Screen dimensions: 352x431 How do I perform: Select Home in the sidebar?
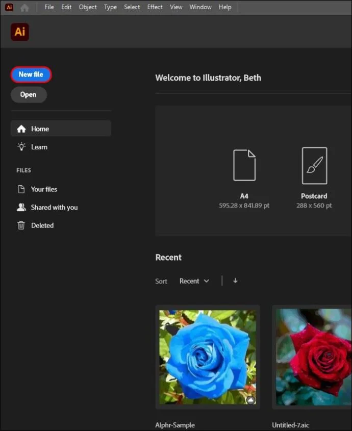point(61,129)
